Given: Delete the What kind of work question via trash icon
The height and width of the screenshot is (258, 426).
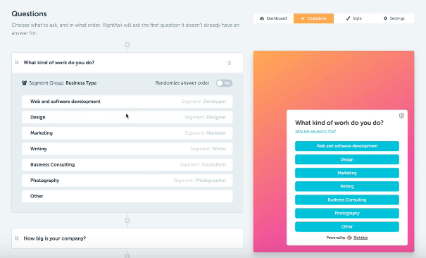Looking at the screenshot, I should [230, 63].
